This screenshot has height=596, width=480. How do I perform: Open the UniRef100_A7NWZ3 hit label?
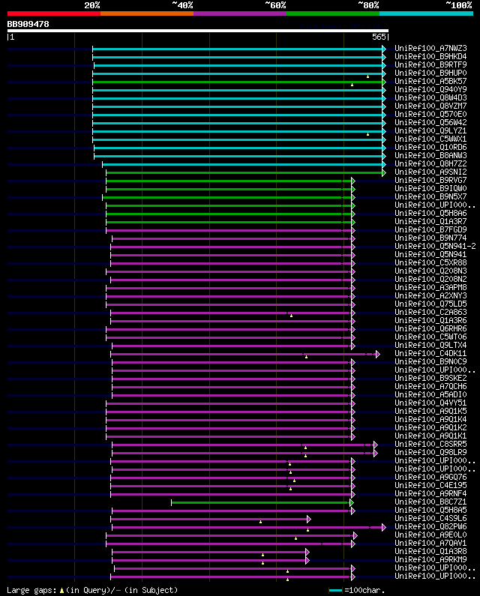(x=430, y=49)
